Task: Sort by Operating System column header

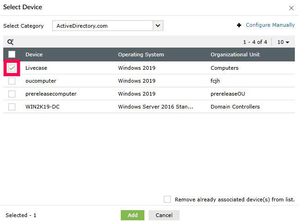Action: [x=141, y=54]
